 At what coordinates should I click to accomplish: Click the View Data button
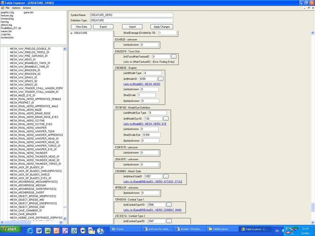coord(81,27)
